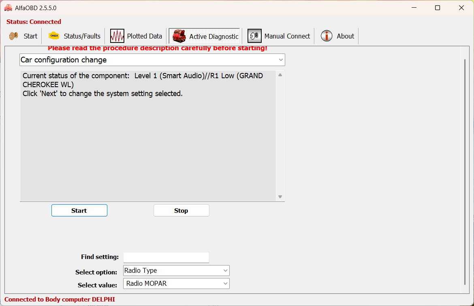Click the About info icon
The height and width of the screenshot is (306, 474).
[x=327, y=36]
